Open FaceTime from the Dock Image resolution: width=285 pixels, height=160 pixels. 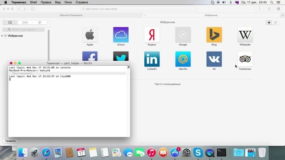[139, 152]
